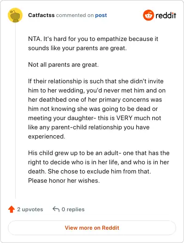This screenshot has width=184, height=243.
Task: Click the orange Reddit Snoo logo
Action: click(149, 15)
